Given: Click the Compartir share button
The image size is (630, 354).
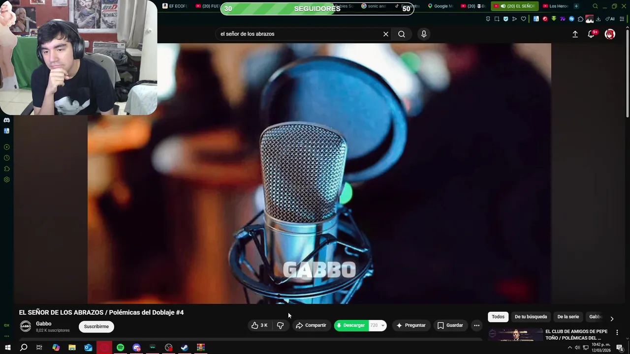Looking at the screenshot, I should pos(311,325).
